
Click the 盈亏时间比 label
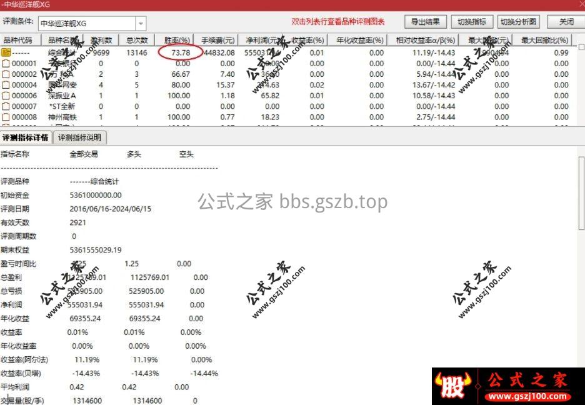(x=18, y=264)
